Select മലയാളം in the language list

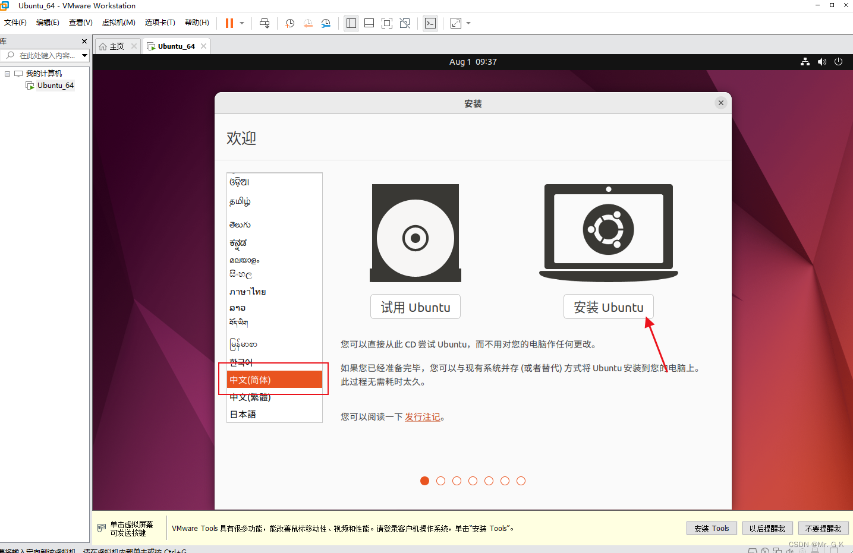click(275, 260)
